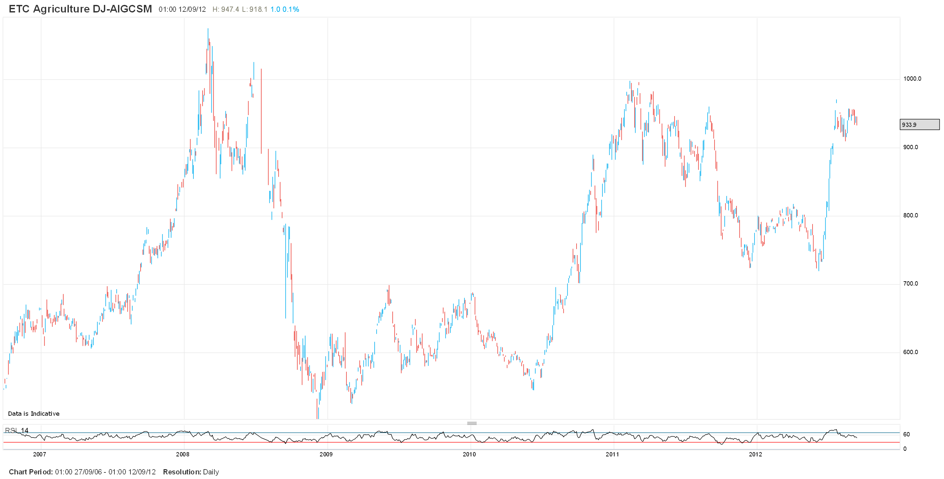This screenshot has height=479, width=944.
Task: Select the 2010 label on time axis
Action: coord(469,454)
